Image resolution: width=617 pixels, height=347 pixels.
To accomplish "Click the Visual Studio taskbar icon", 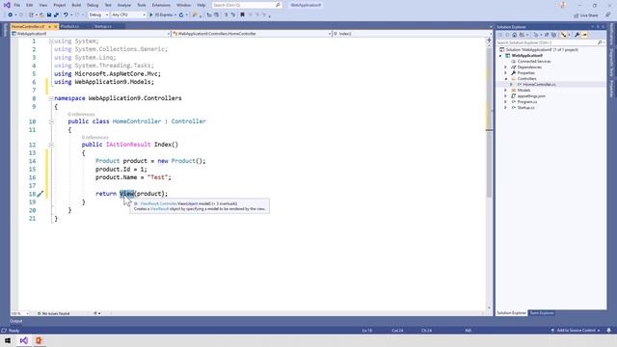I will (23, 340).
